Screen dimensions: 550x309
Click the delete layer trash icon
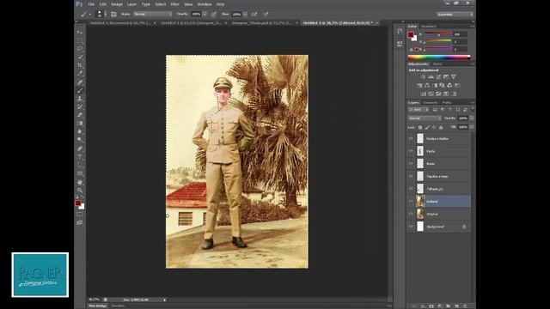465,306
